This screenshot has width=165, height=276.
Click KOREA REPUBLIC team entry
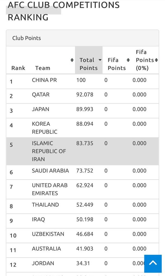click(x=45, y=128)
